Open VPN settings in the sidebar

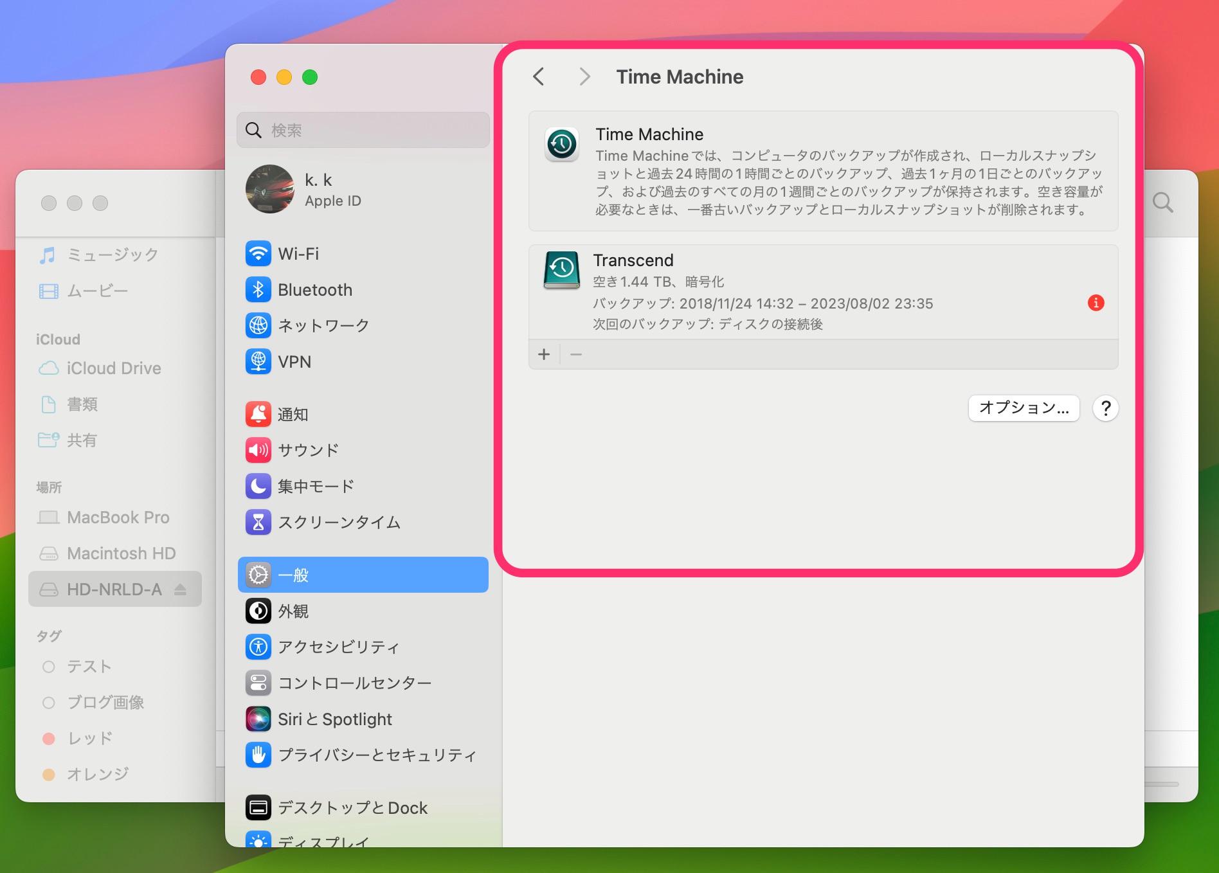pos(363,362)
